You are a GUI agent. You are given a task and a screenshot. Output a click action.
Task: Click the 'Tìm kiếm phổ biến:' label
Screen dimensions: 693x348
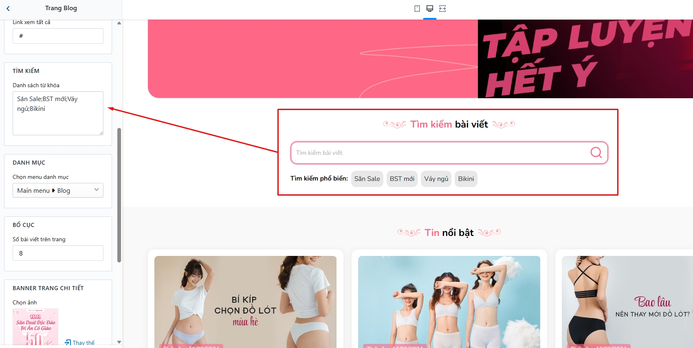point(319,178)
